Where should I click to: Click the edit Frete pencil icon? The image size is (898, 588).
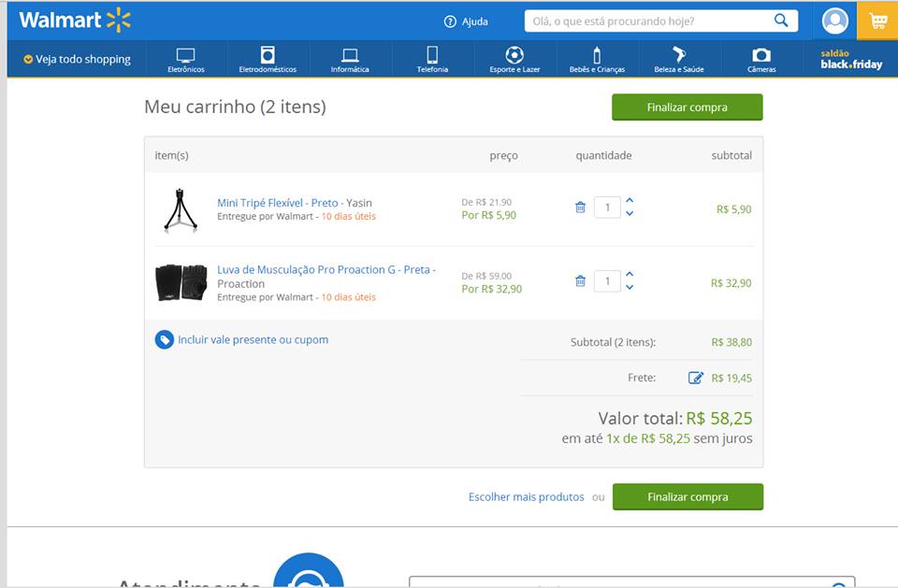pyautogui.click(x=695, y=378)
